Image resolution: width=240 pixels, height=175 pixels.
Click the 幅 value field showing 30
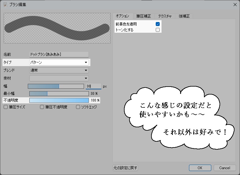93,86
